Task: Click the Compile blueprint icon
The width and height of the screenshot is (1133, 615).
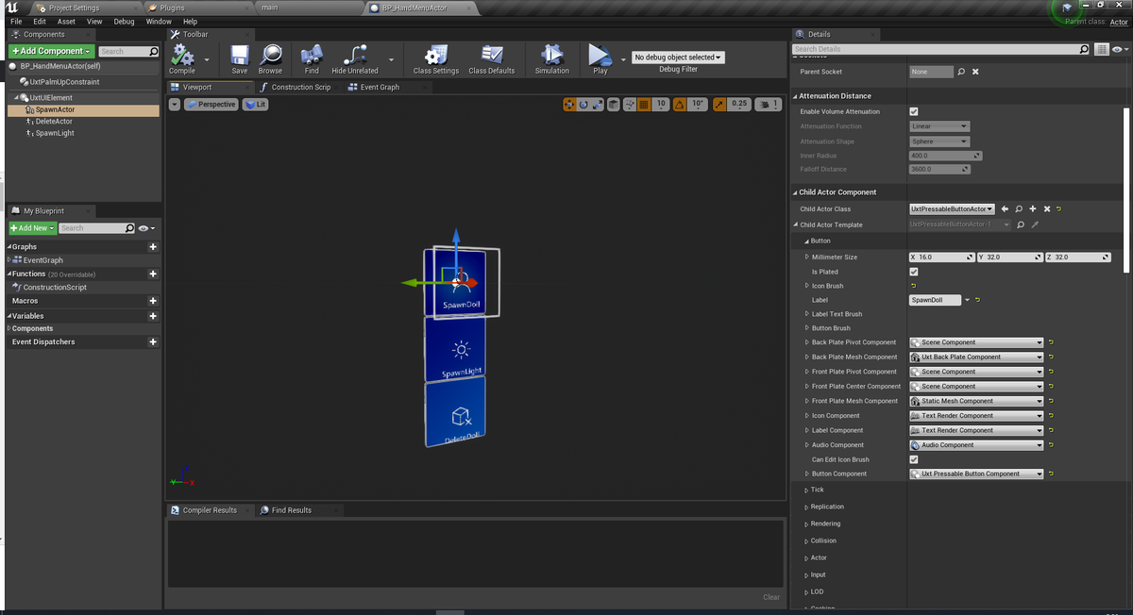Action: click(x=181, y=57)
